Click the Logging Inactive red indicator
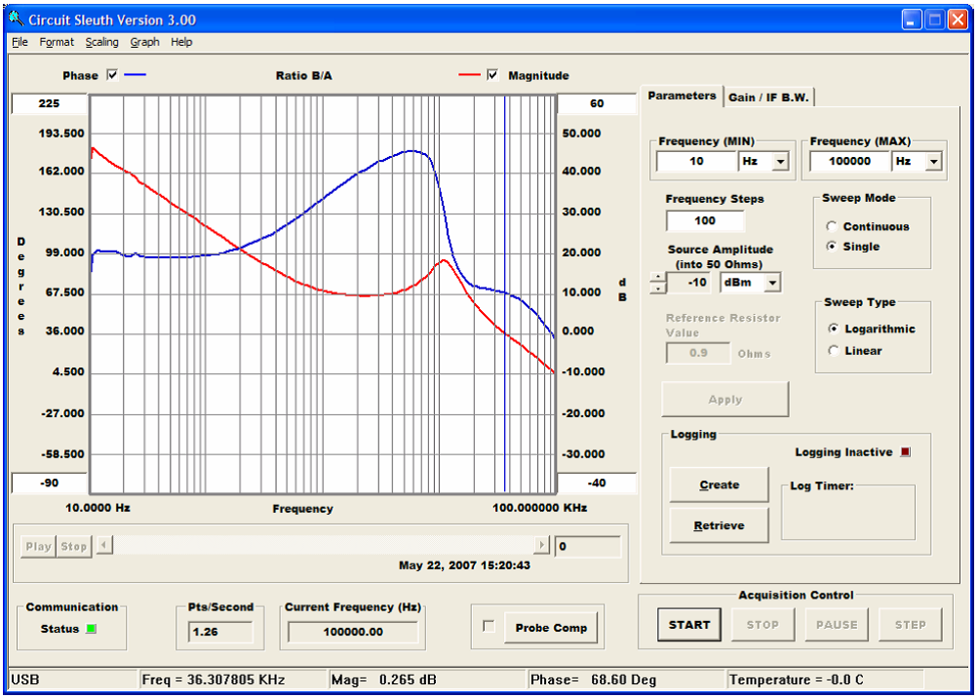This screenshot has height=698, width=979. tap(905, 452)
